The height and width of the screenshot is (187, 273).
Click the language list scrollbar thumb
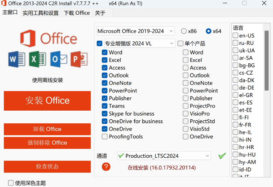(267, 60)
